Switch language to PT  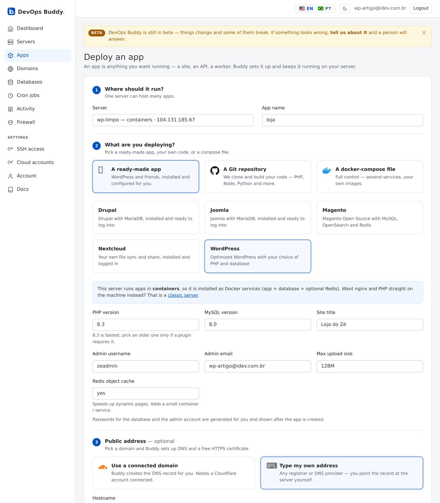(x=325, y=8)
